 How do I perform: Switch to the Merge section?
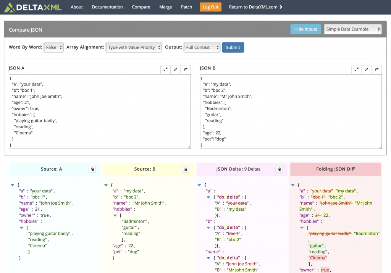coord(165,6)
